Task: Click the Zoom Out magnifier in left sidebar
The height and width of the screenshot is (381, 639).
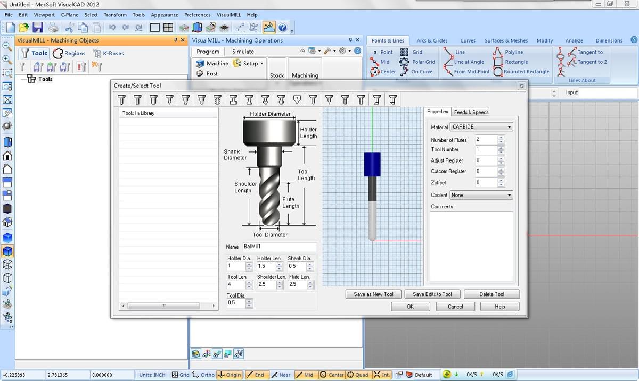Action: 7,47
